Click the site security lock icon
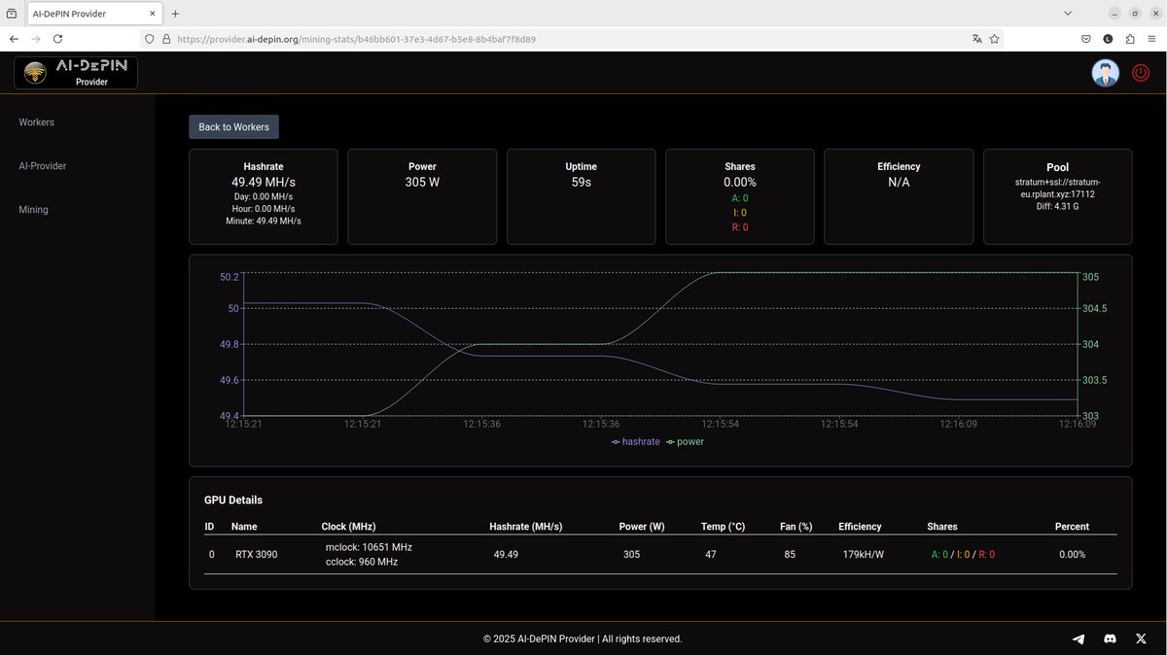 (166, 39)
